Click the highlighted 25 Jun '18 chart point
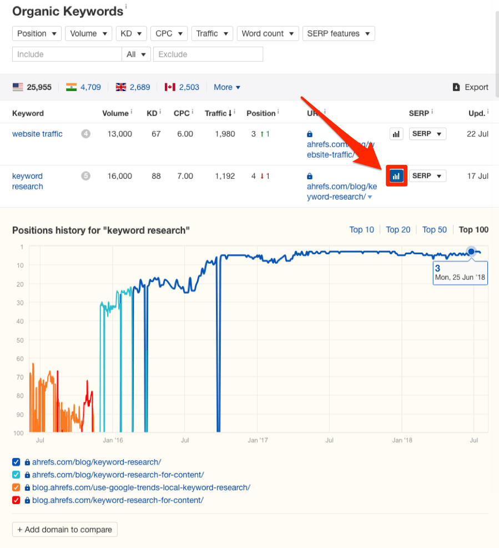Viewport: 499px width, 548px height. [x=471, y=252]
